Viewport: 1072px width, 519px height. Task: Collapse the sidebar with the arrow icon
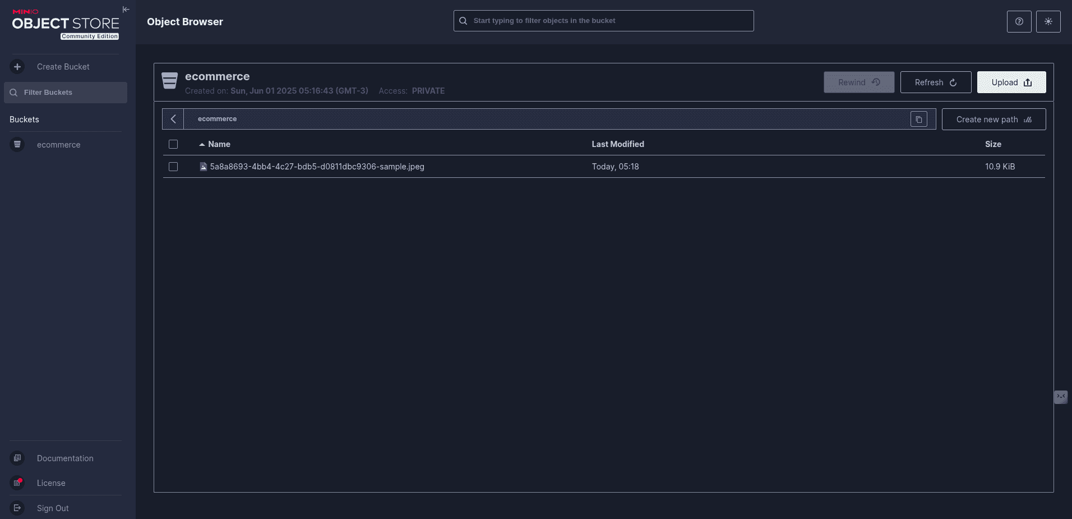pyautogui.click(x=126, y=10)
